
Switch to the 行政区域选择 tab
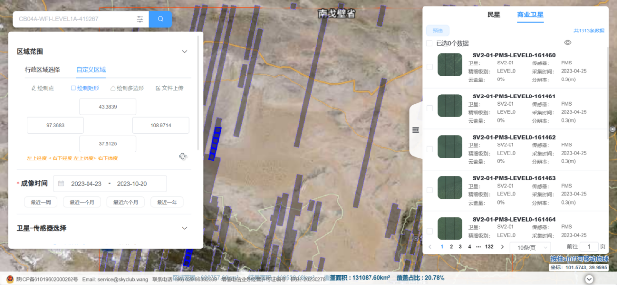42,69
